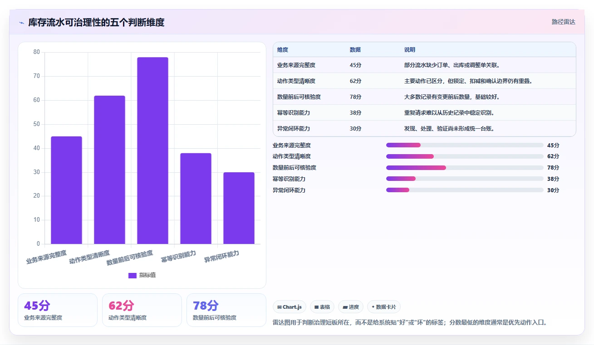The image size is (594, 345).
Task: Open the 45分 业务来源完整度 data card
Action: 58,310
